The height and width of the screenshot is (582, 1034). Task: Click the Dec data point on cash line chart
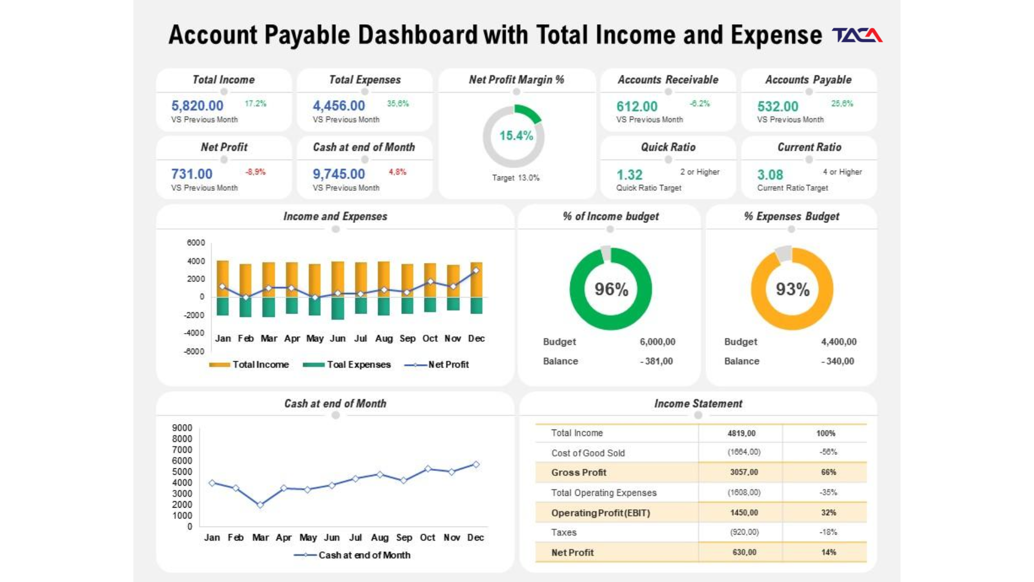tap(476, 464)
